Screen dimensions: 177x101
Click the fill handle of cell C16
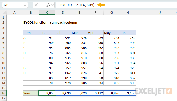[55, 96]
